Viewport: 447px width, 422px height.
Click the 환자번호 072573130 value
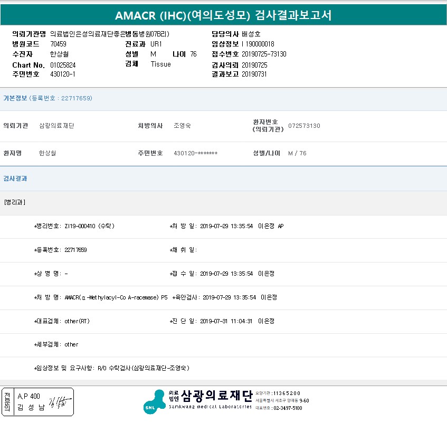304,126
